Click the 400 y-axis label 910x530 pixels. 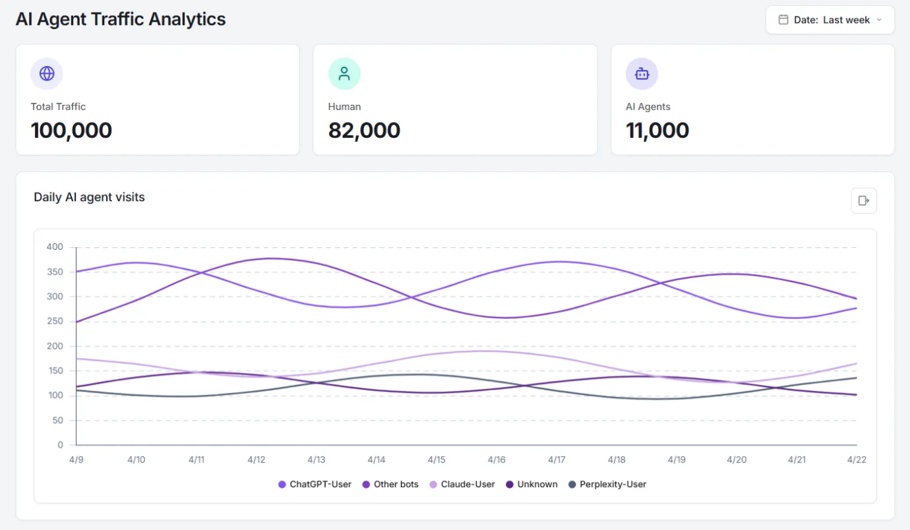coord(55,247)
